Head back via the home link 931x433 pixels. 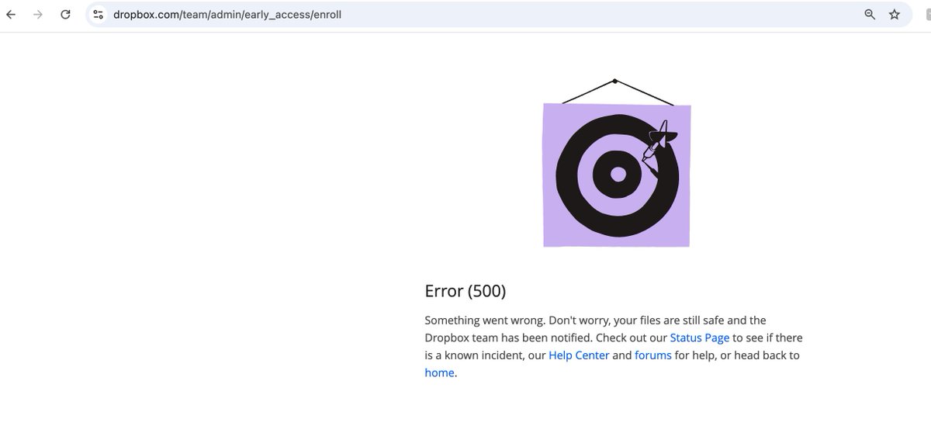pos(439,372)
